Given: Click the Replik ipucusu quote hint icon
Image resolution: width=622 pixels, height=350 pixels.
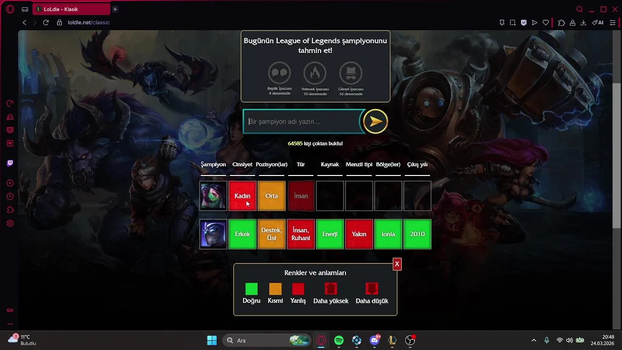Looking at the screenshot, I should [x=279, y=73].
